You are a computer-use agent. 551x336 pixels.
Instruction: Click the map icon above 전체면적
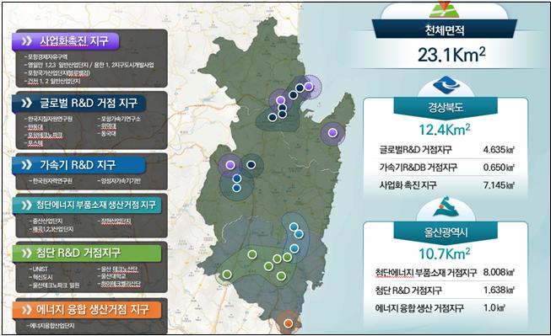(444, 10)
